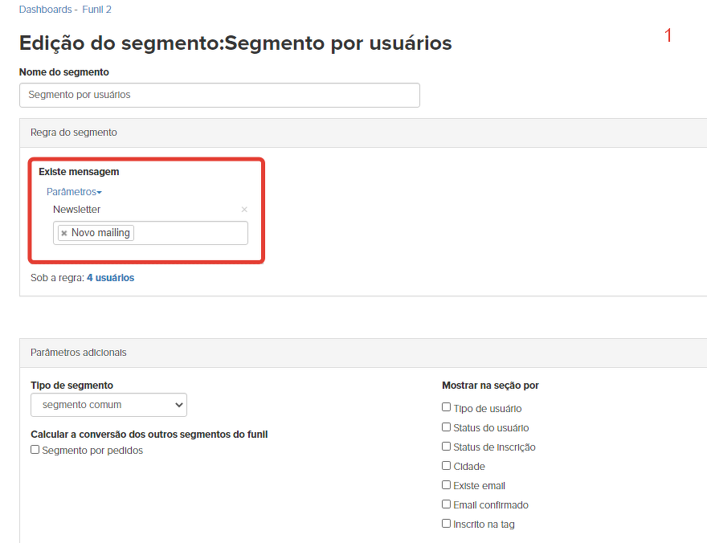Check the Email confirmado box
This screenshot has height=543, width=707.
pos(447,504)
